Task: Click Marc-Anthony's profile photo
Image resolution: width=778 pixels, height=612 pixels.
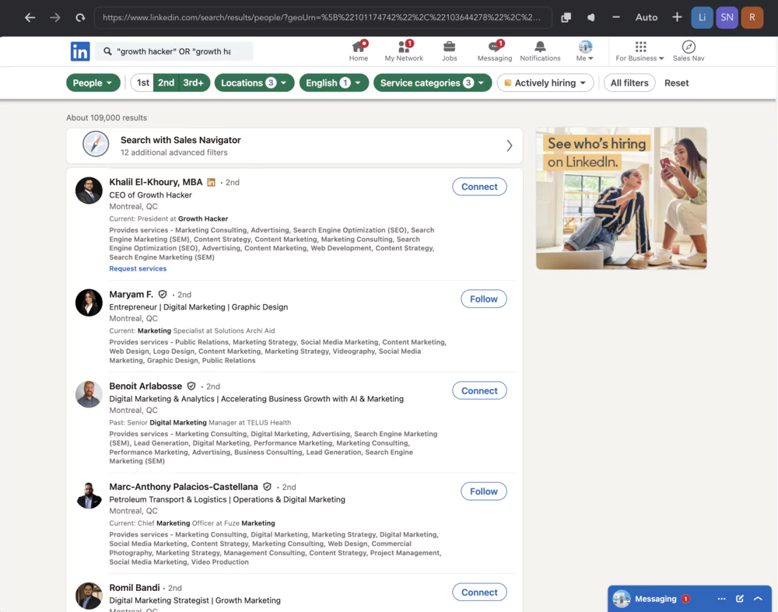Action: tap(89, 495)
